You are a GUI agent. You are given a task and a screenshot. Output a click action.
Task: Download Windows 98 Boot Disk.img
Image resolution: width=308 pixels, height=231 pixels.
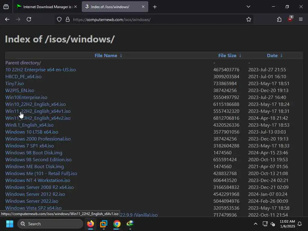[x=34, y=152]
